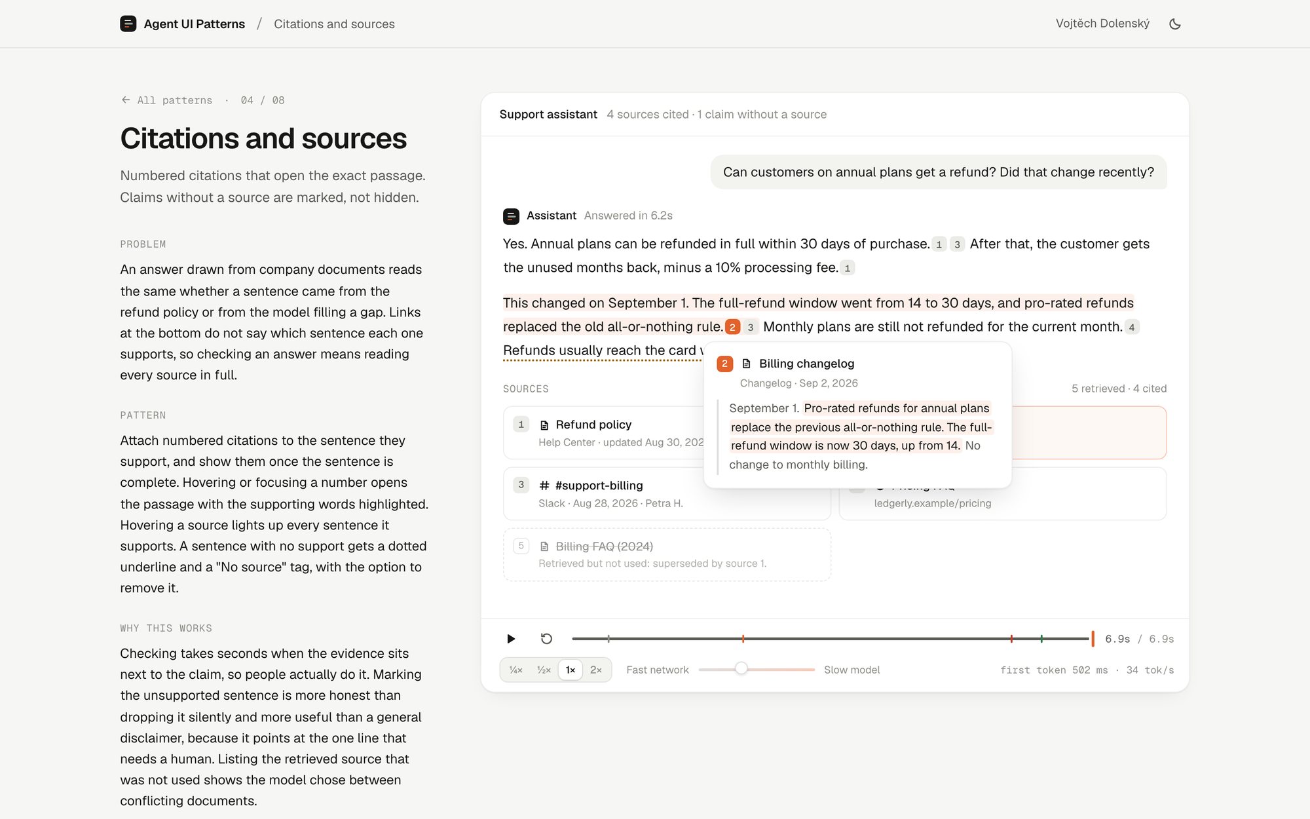
Task: Open citation 4 after current month sentence
Action: (x=1132, y=327)
